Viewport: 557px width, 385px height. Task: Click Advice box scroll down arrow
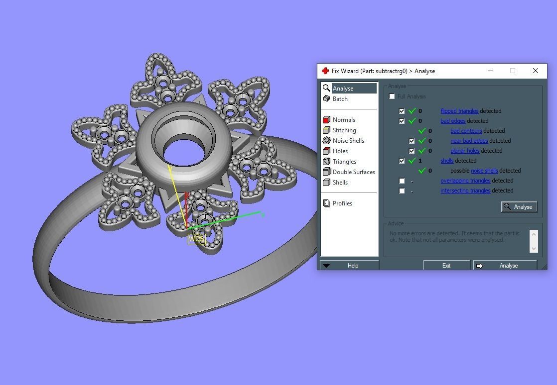(x=534, y=248)
